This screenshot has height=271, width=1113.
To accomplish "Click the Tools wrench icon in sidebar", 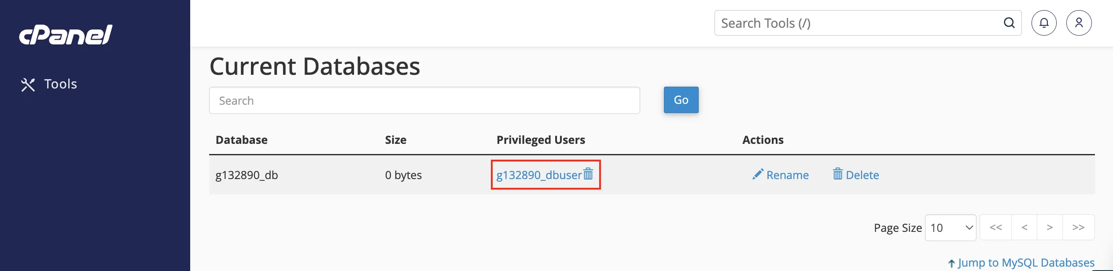I will [x=28, y=84].
